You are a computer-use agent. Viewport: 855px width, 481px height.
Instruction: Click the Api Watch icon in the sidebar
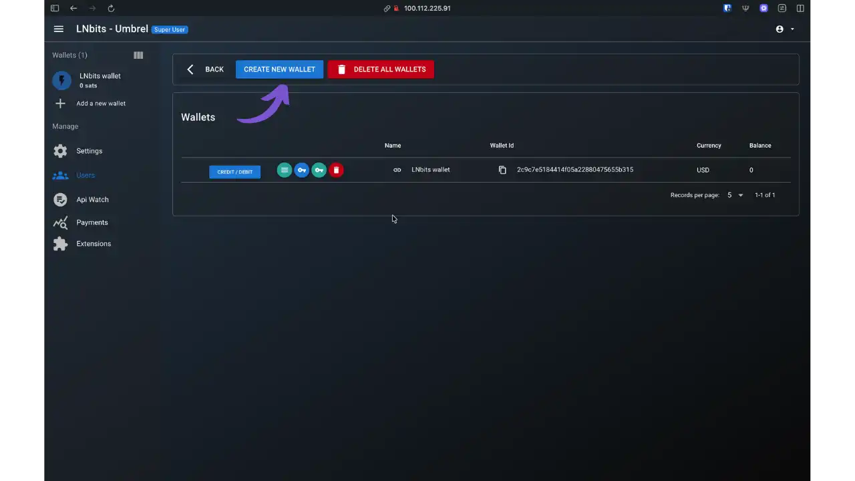(x=60, y=199)
